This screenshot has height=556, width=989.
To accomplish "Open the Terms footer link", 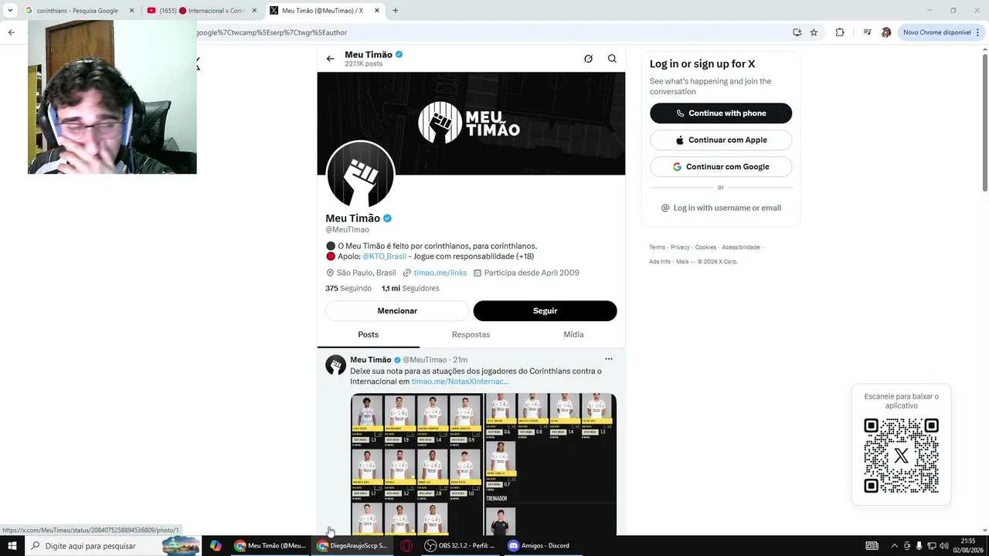I will click(x=657, y=247).
